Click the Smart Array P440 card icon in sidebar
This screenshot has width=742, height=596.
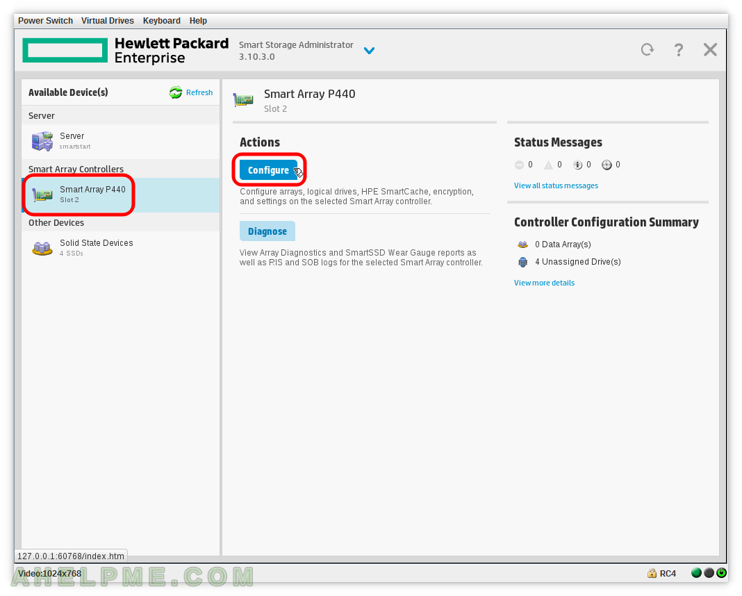tap(42, 195)
